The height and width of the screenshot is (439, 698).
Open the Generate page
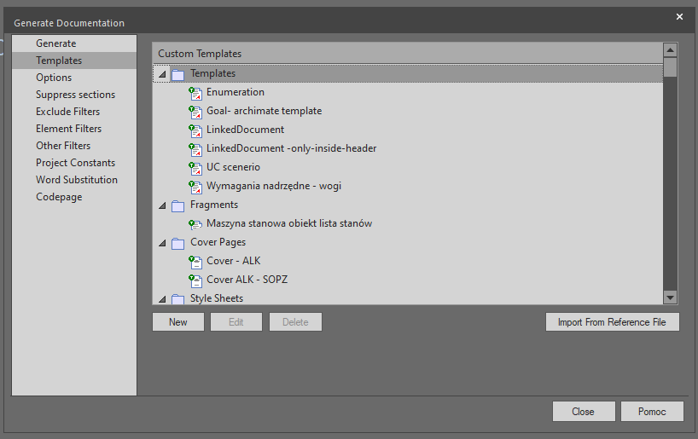(74, 43)
